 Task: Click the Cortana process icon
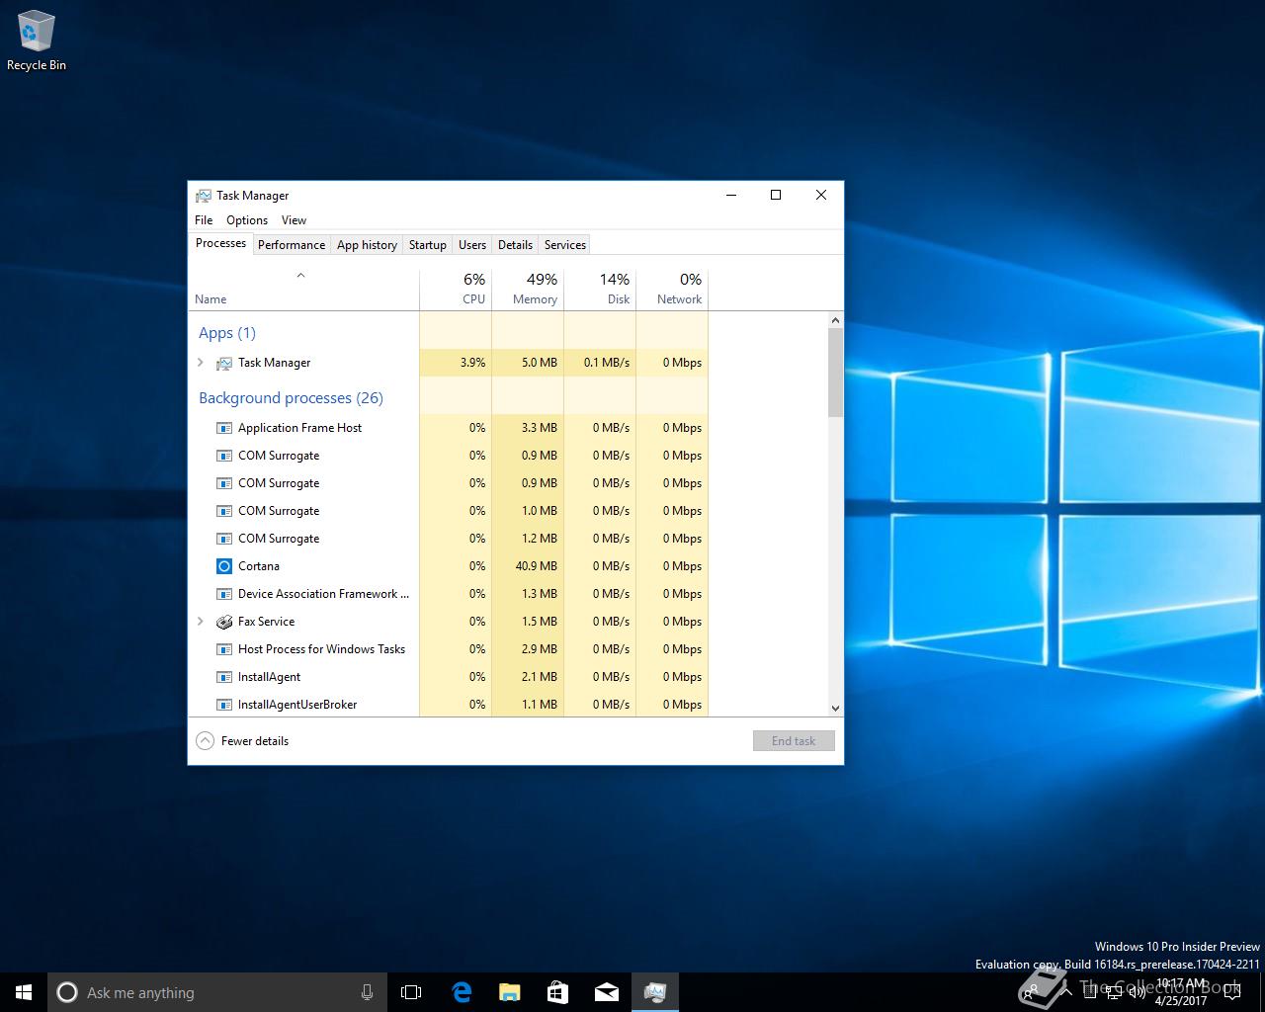click(223, 566)
